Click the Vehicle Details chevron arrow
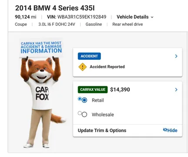Viewport: 188px width, 157px height. (x=152, y=17)
